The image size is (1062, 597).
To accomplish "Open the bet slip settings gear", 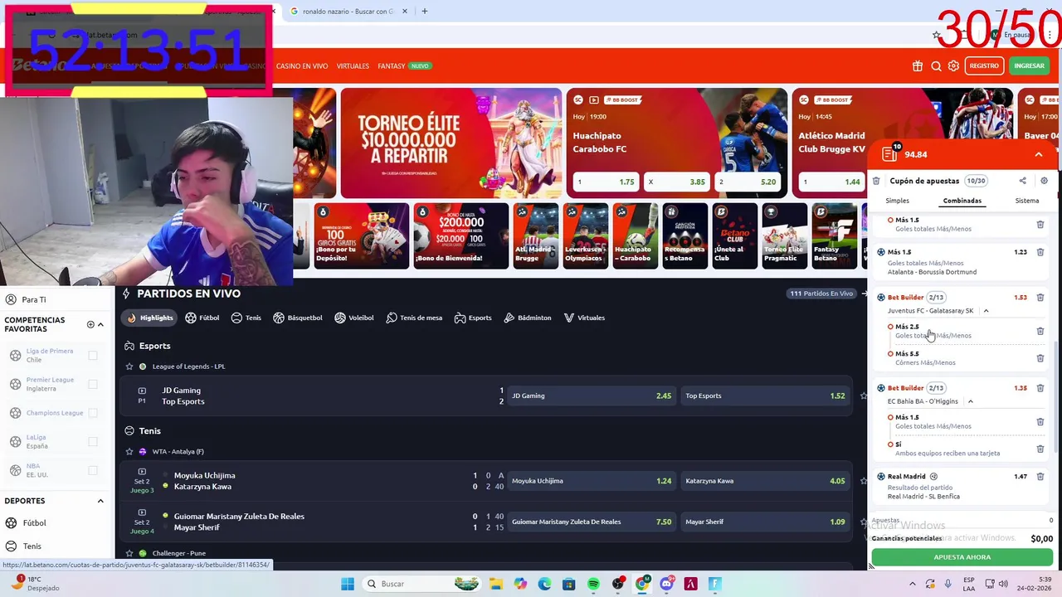I will (x=1044, y=181).
